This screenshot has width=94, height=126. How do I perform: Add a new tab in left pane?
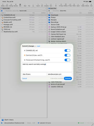tap(46, 8)
